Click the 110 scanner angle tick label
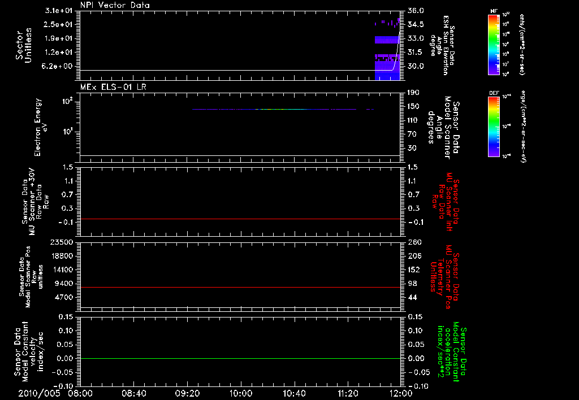The width and height of the screenshot is (579, 400). pos(413,120)
